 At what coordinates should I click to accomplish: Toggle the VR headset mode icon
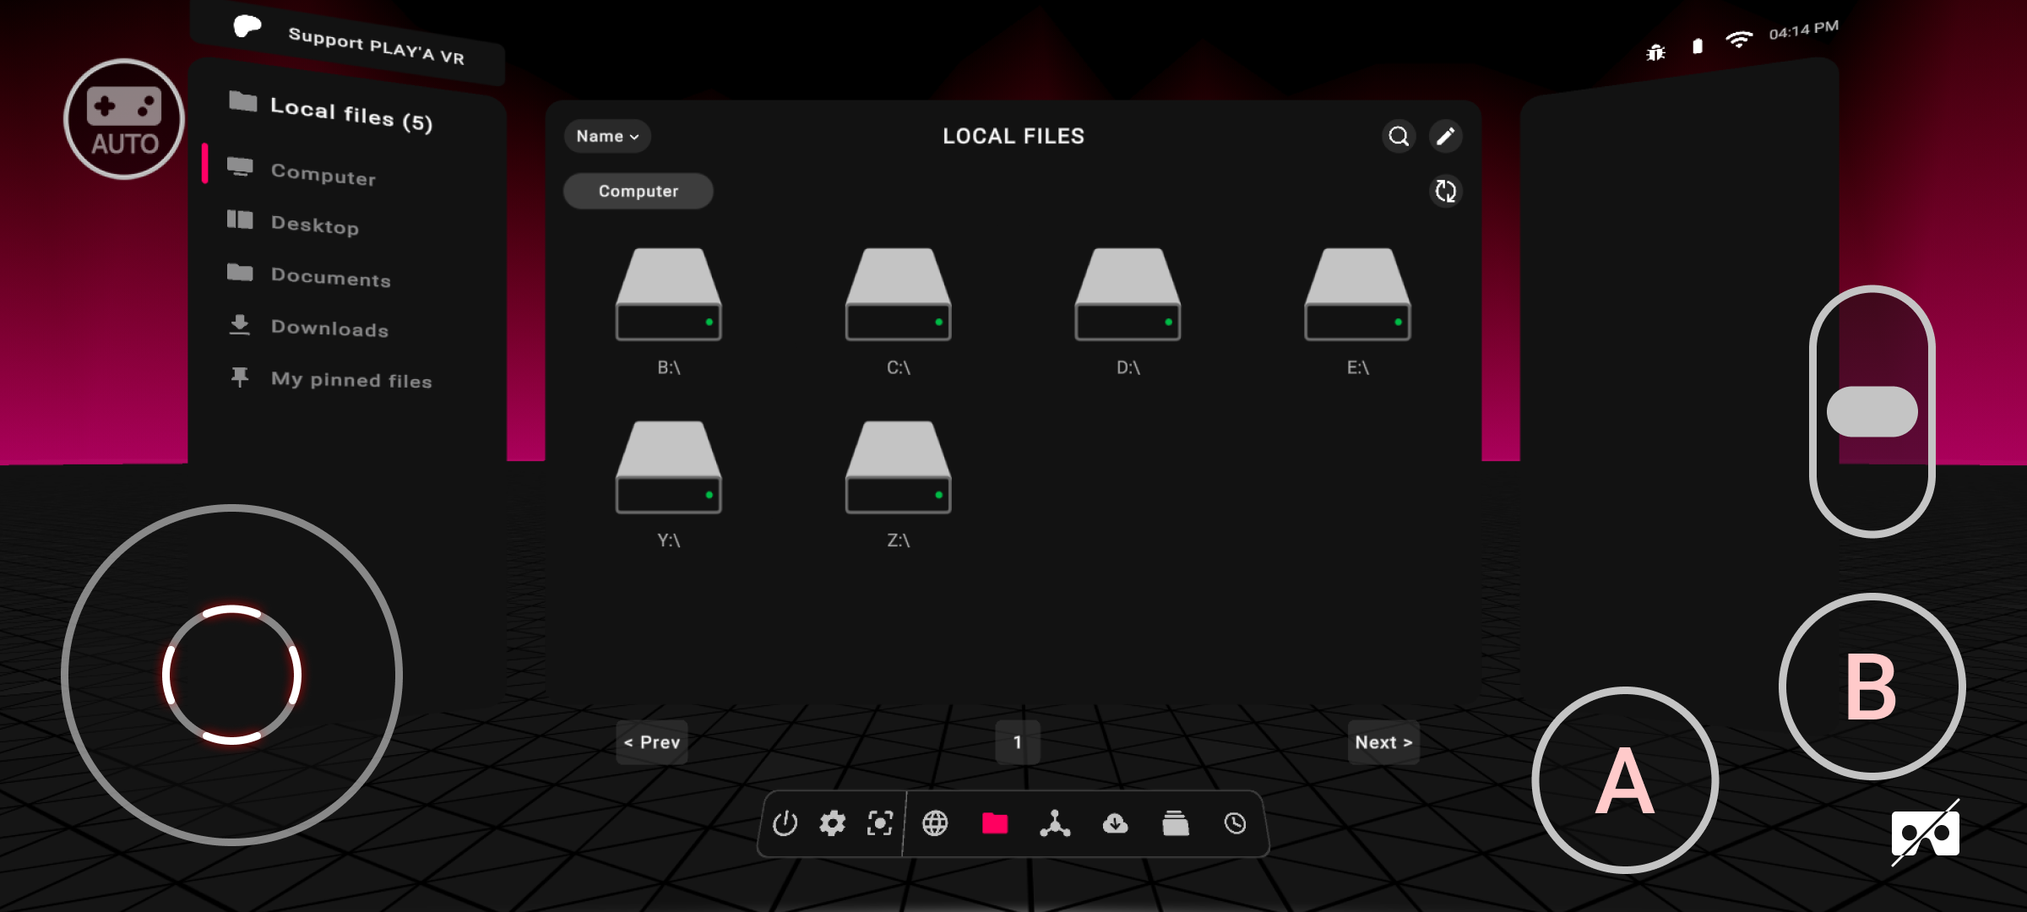(1926, 833)
